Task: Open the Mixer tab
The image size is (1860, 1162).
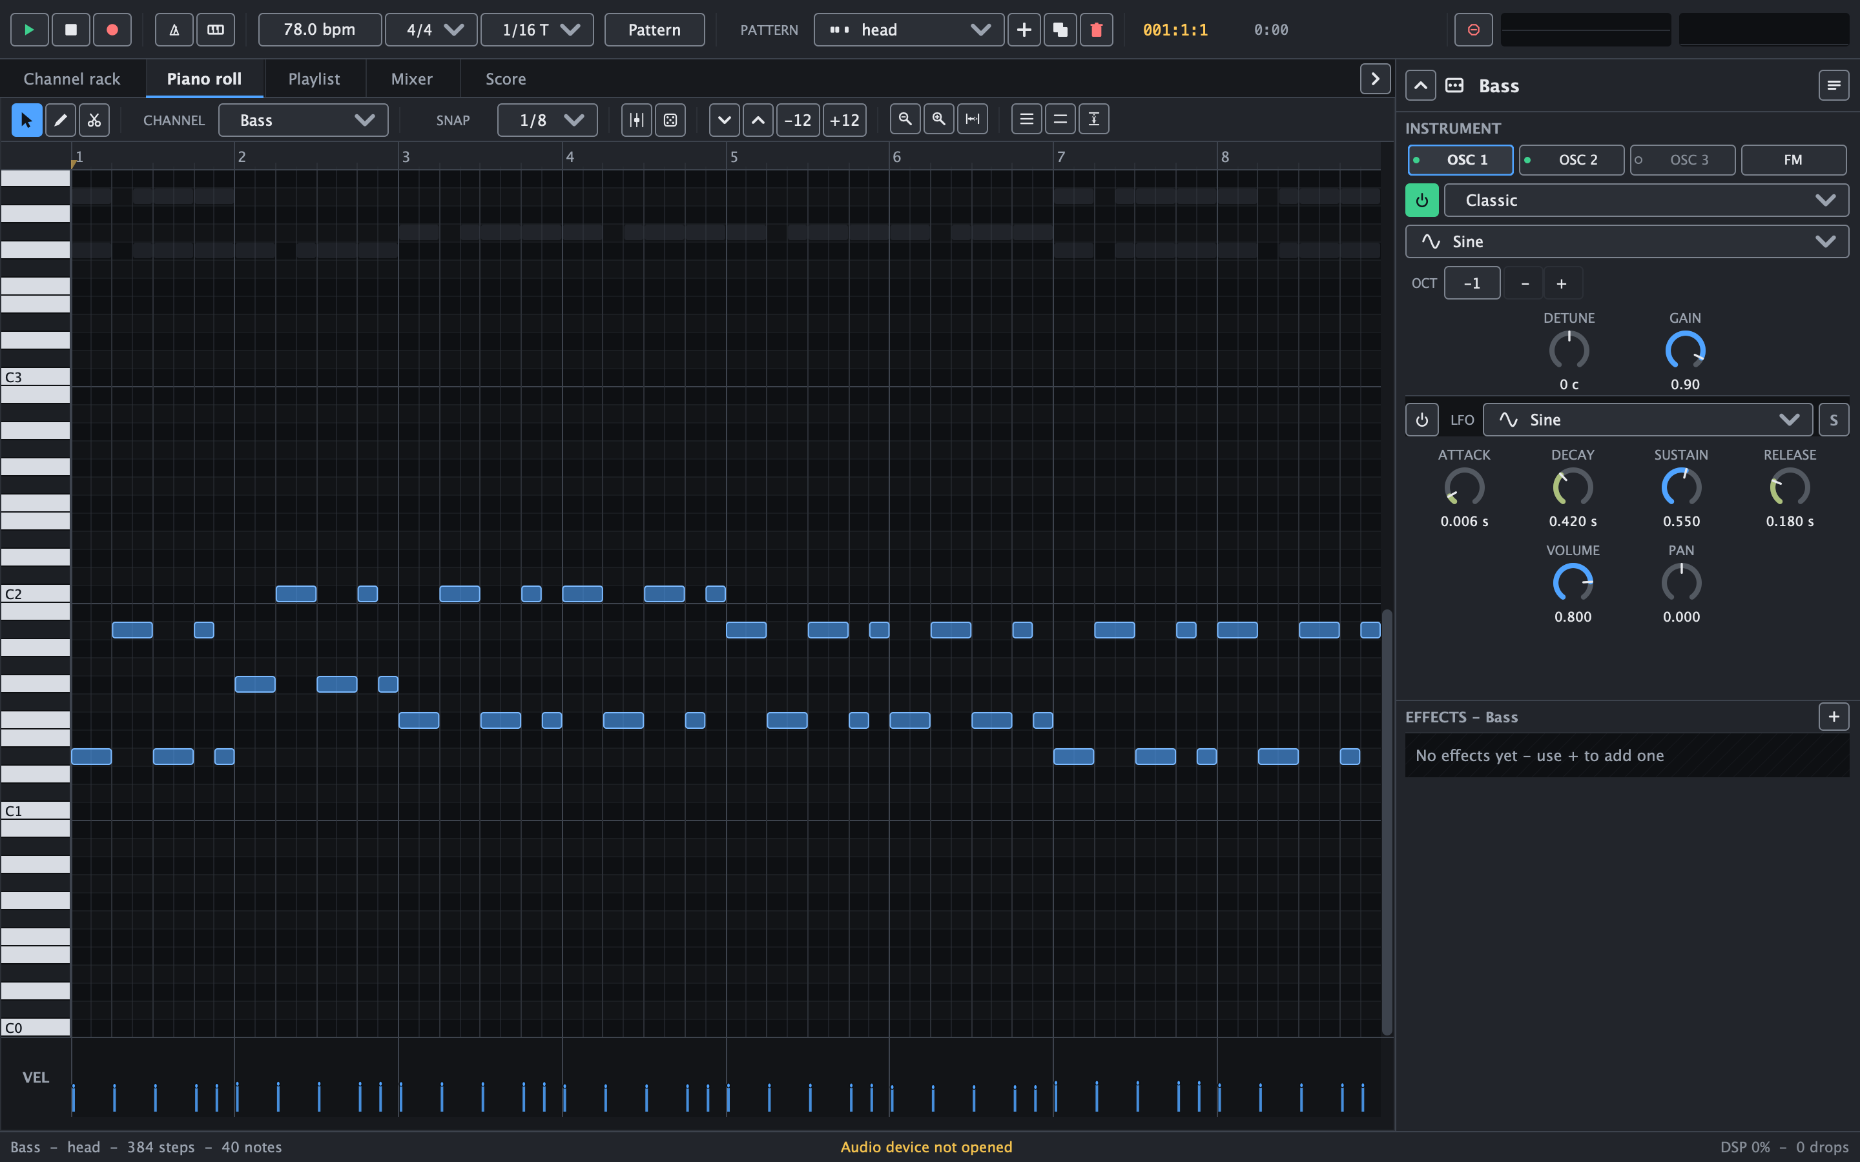Action: [x=412, y=79]
